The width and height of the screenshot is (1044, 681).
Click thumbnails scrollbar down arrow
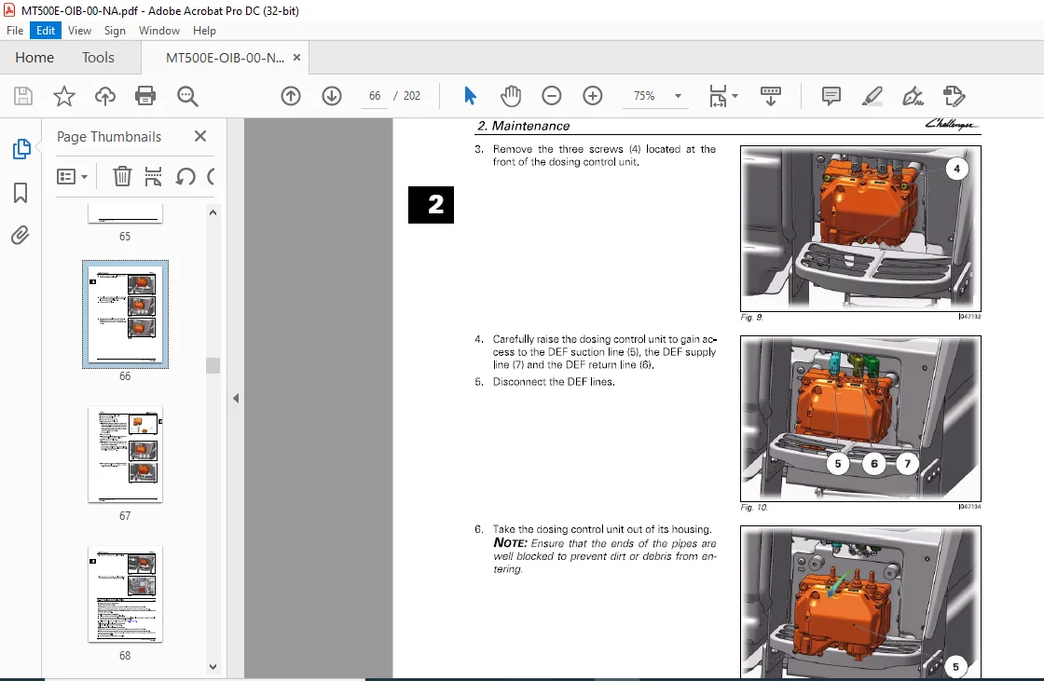click(x=213, y=666)
